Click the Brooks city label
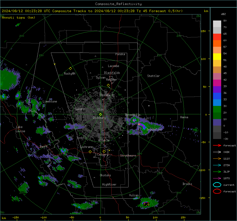The height and width of the screenshot is (221, 237). click(x=187, y=184)
